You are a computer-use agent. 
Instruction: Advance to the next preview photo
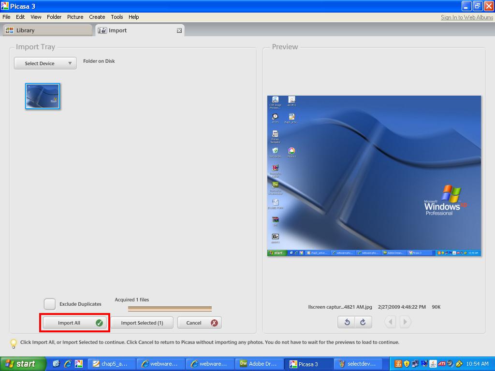tap(406, 322)
